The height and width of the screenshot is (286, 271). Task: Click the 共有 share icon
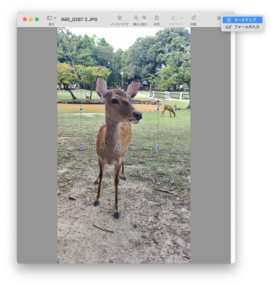[x=156, y=17]
